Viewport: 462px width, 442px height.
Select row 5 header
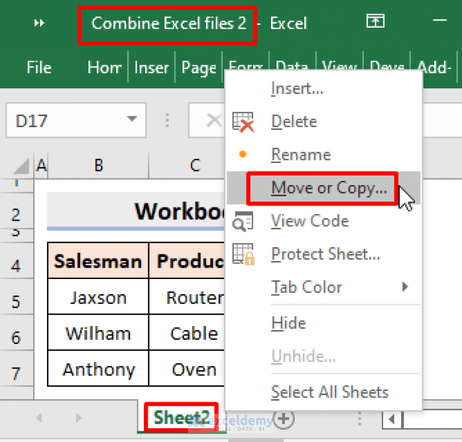click(x=16, y=296)
